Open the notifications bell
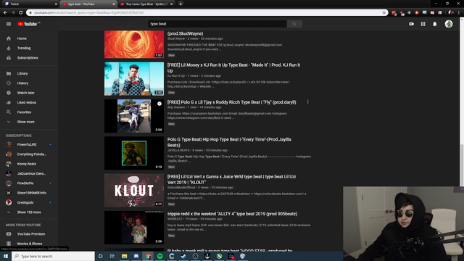Viewport: 464px width, 261px height. (x=435, y=24)
